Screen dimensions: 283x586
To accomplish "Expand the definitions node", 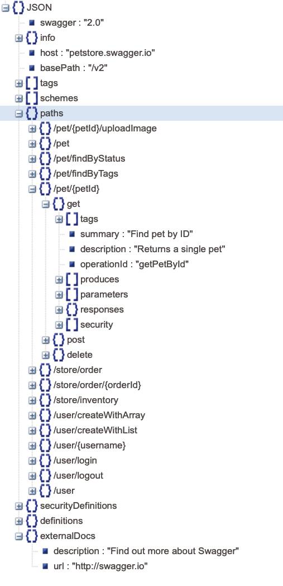I will point(18,521).
